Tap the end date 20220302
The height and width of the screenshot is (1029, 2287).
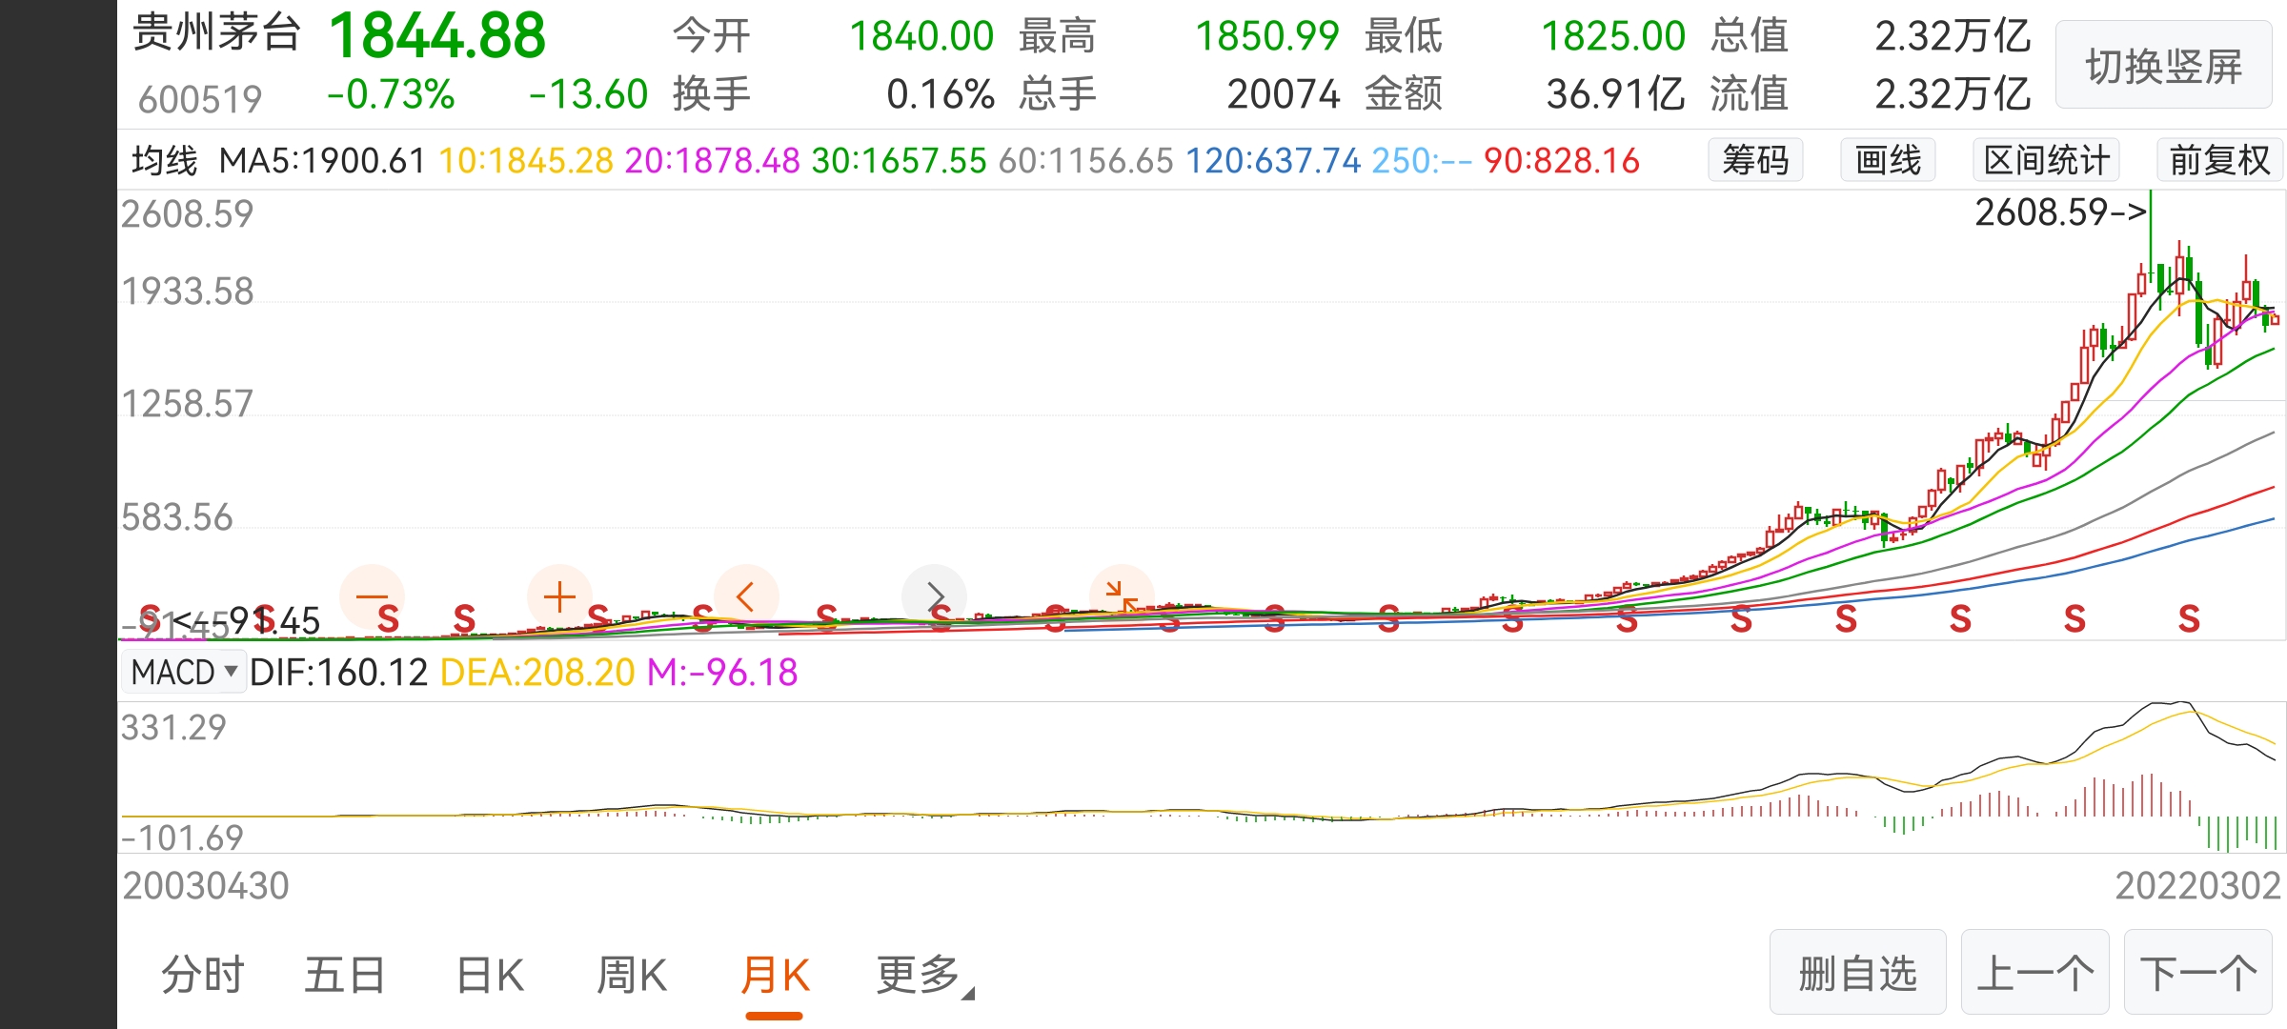[x=2198, y=886]
